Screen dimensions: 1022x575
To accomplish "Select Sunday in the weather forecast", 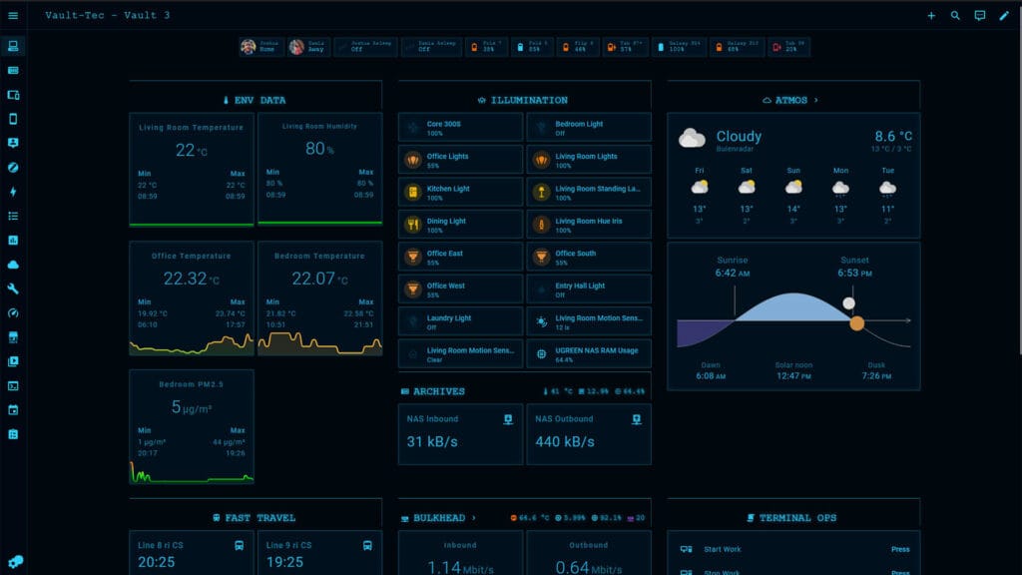I will click(793, 196).
